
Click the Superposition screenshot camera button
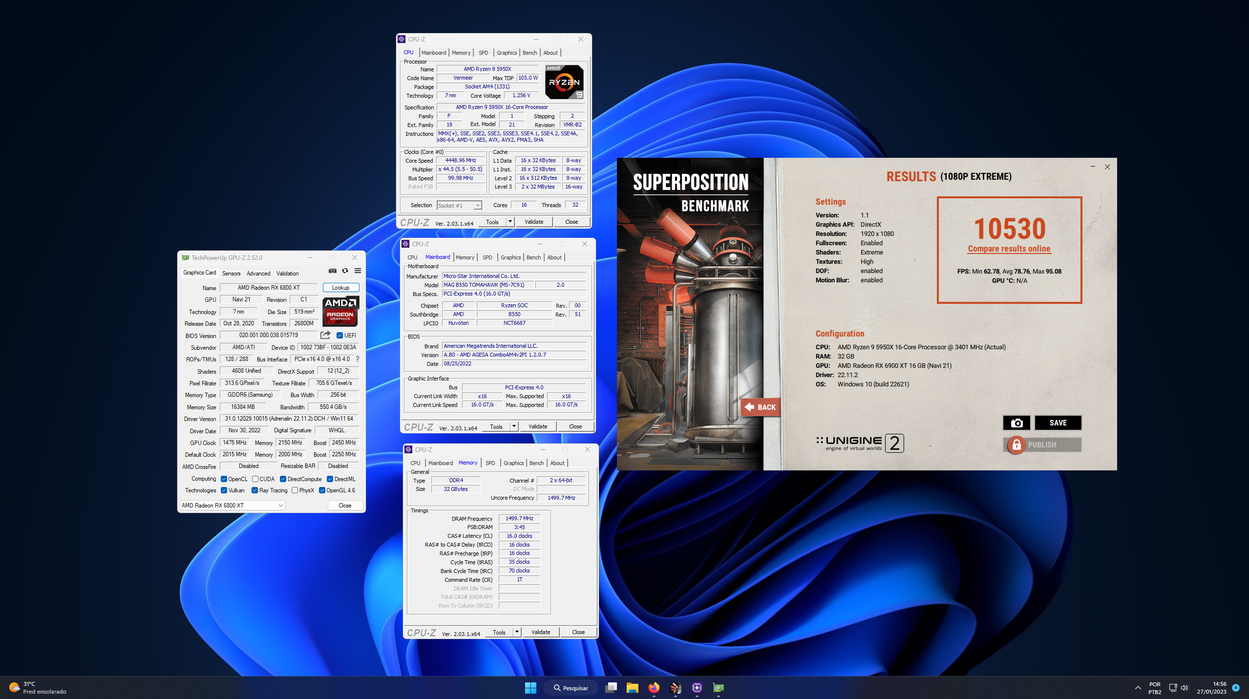pos(1016,423)
